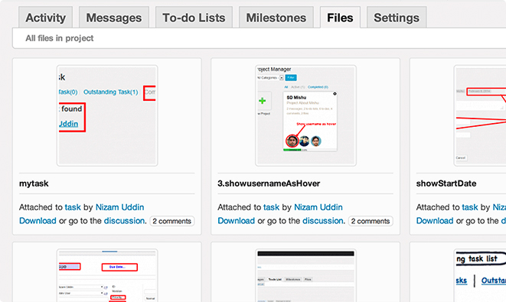
Task: Go to the To-do Lists tab
Action: click(x=194, y=18)
